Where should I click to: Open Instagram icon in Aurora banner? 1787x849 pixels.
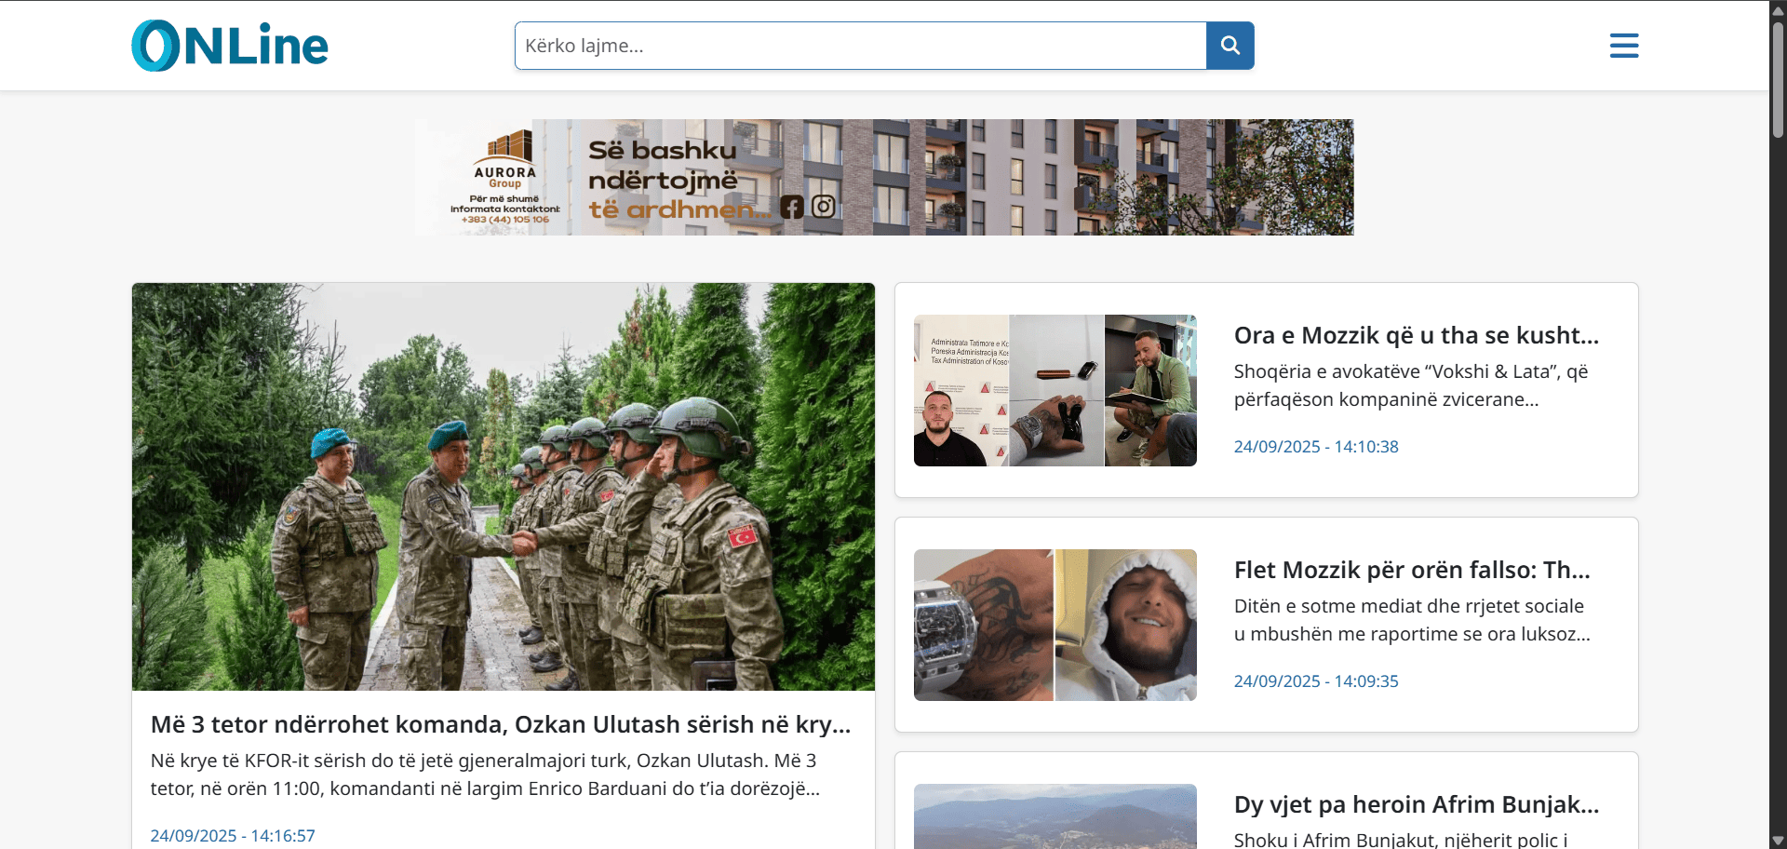(x=824, y=207)
